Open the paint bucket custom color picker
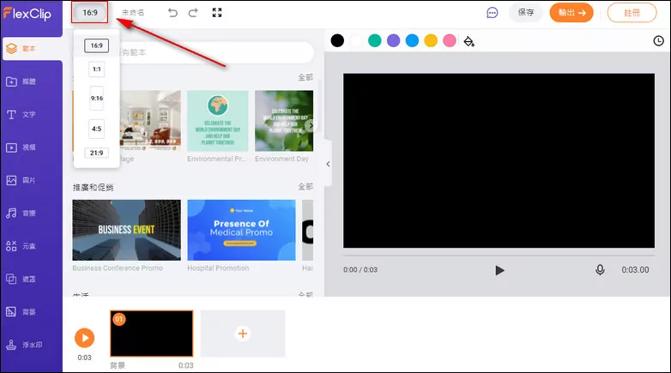671x373 pixels. click(x=469, y=41)
